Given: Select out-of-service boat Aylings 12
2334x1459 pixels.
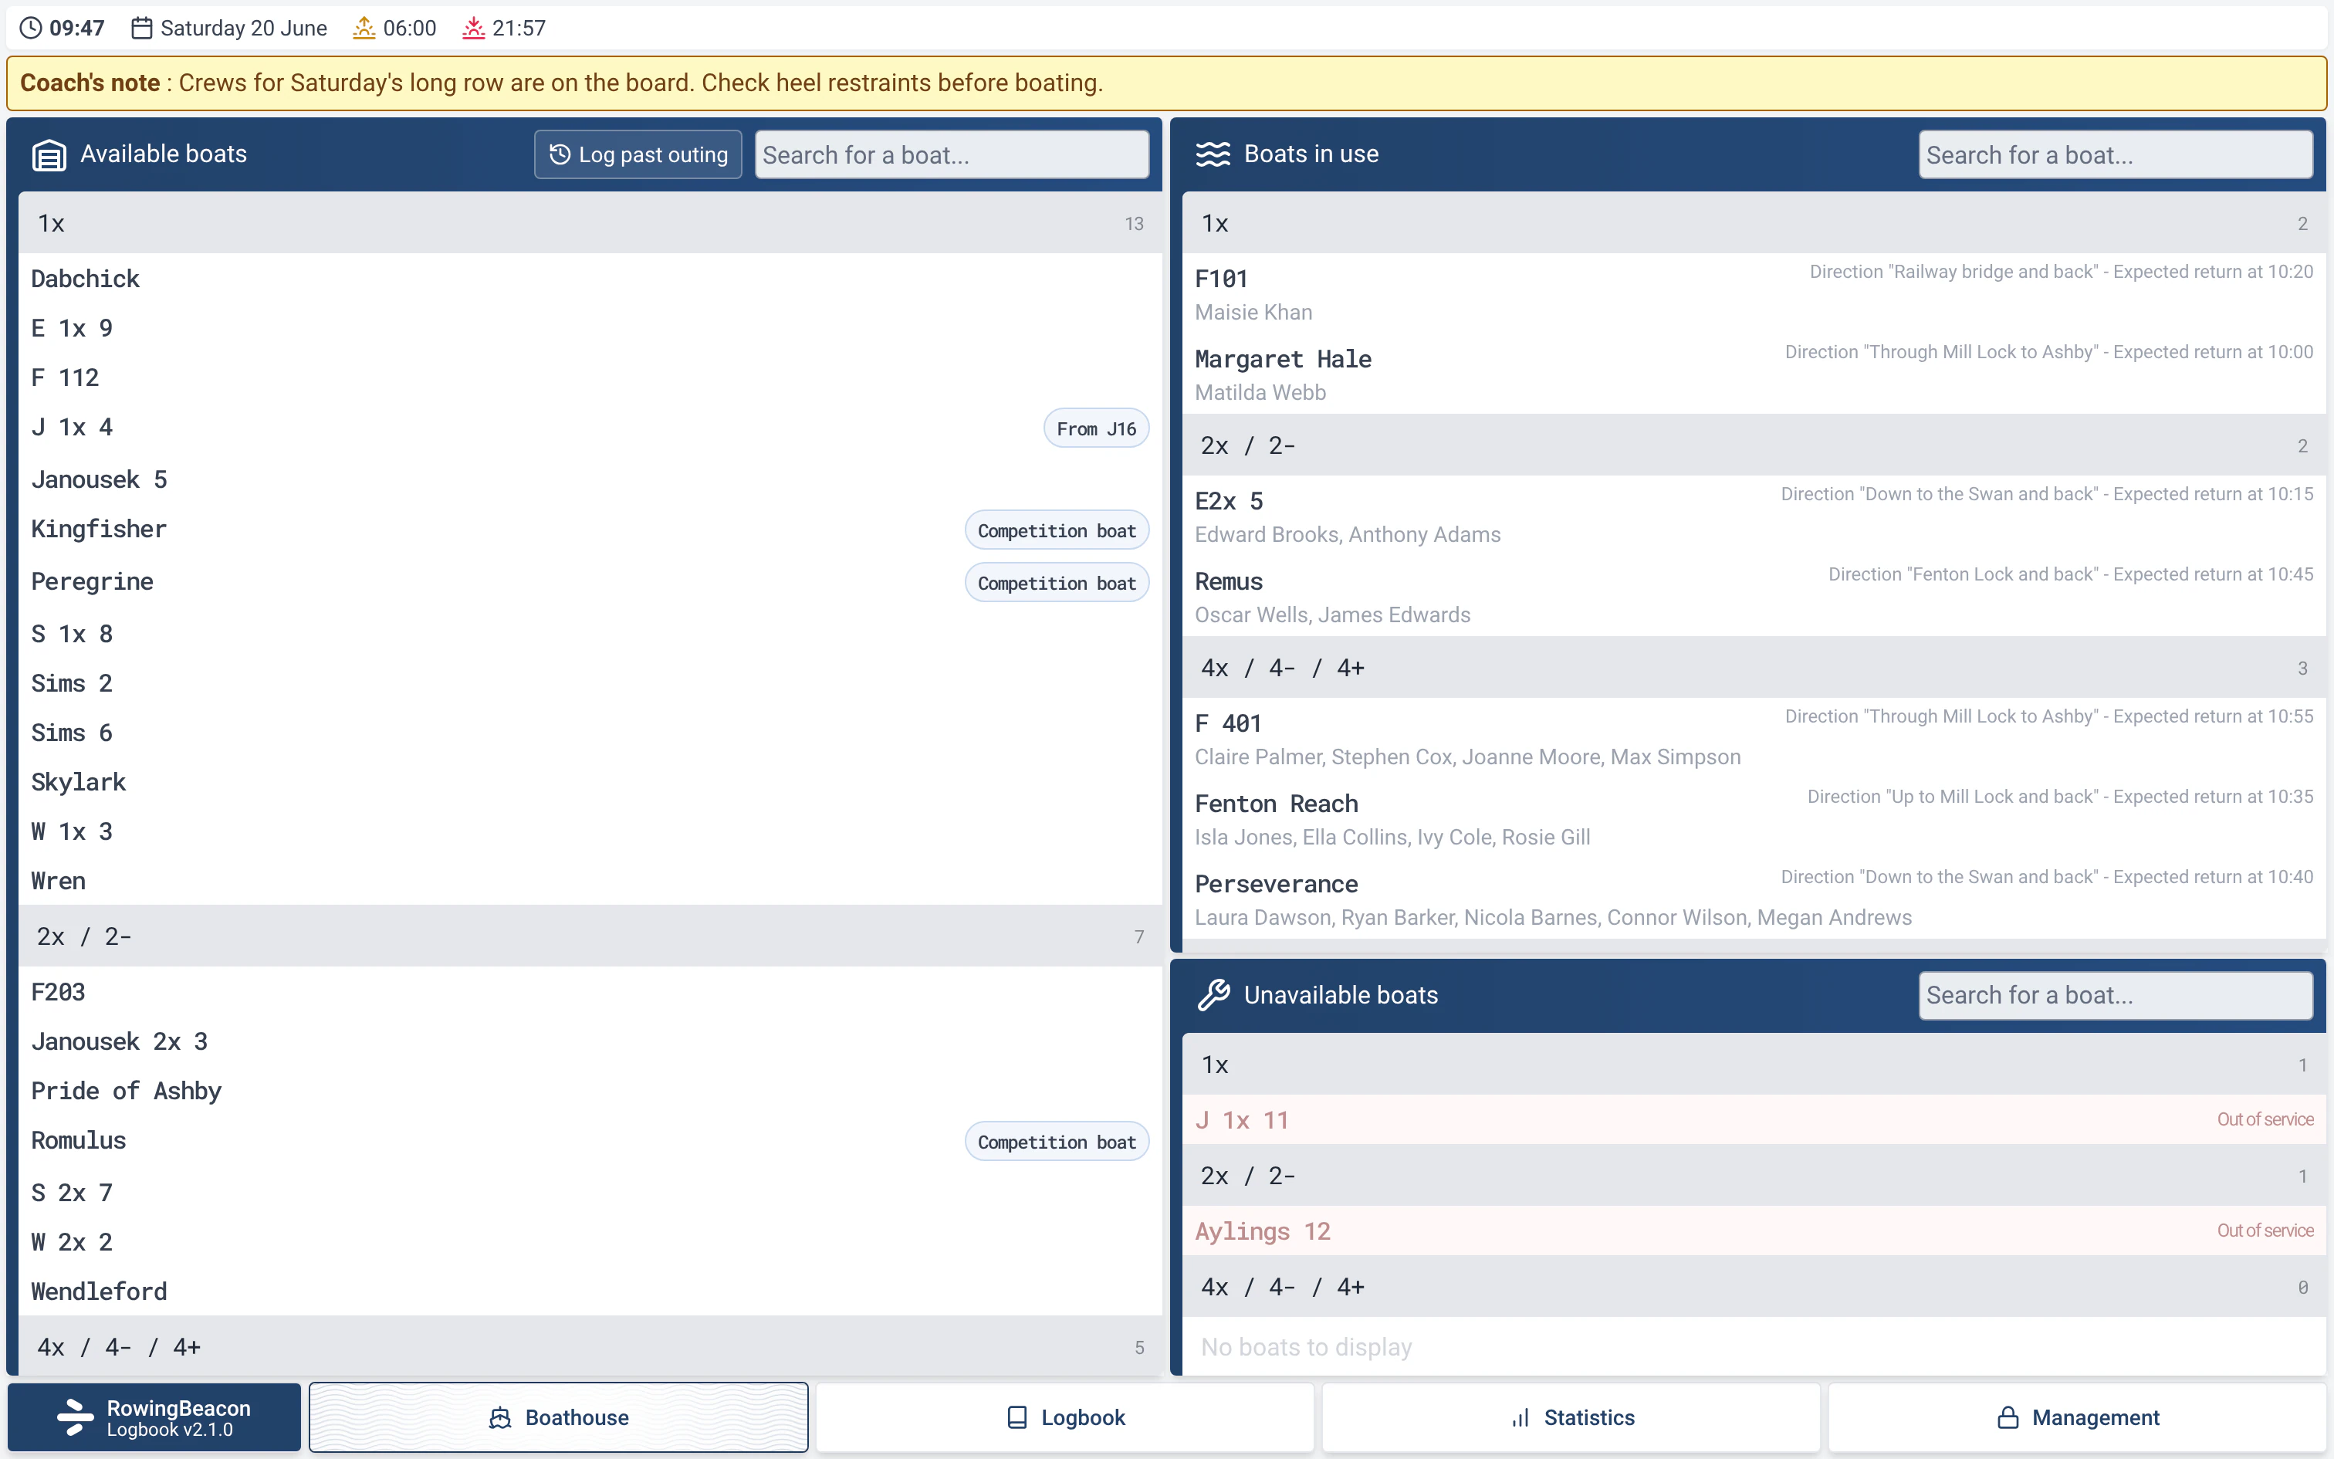Looking at the screenshot, I should [x=1754, y=1231].
